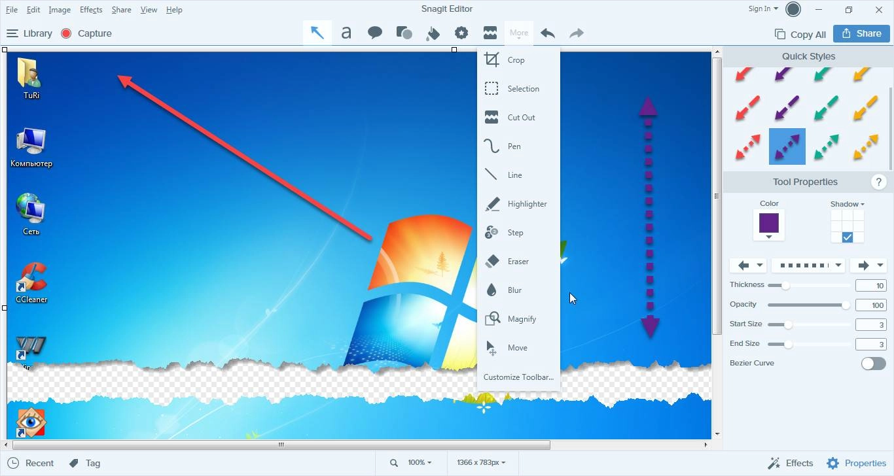
Task: Click the Start Size slider handle
Action: 788,324
